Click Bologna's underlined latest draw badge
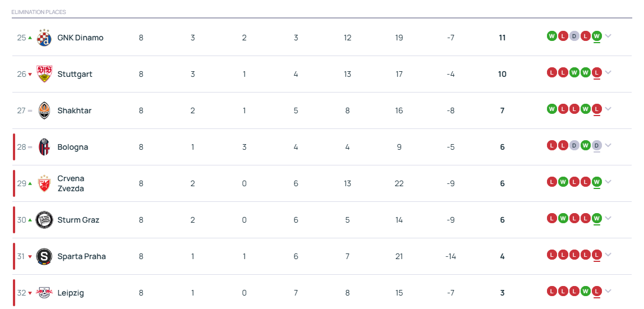This screenshot has height=309, width=644. click(x=597, y=145)
